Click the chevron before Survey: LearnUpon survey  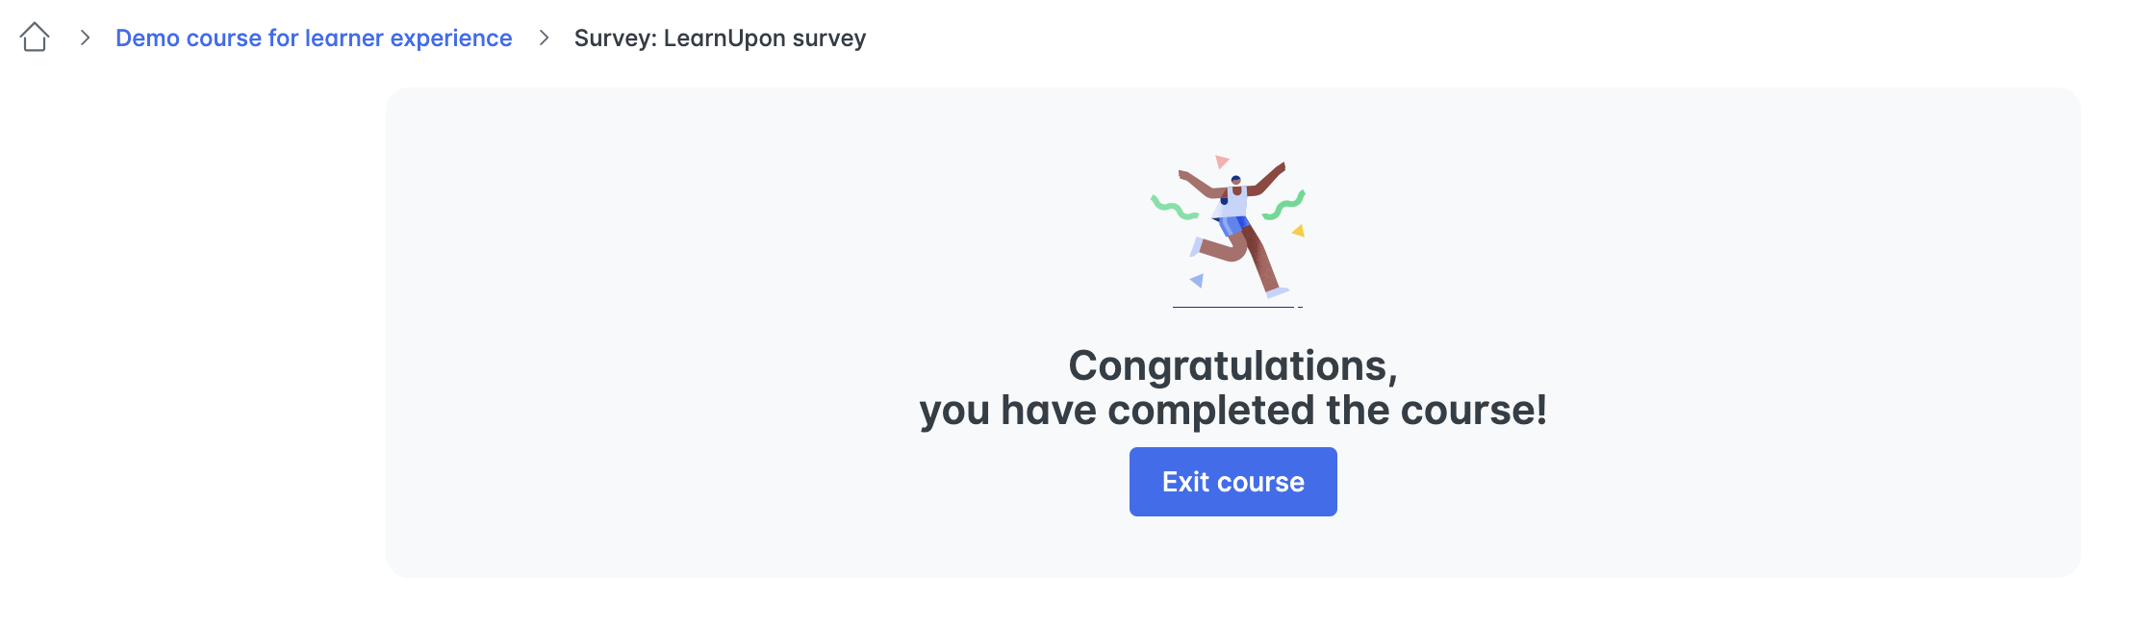pyautogui.click(x=544, y=38)
